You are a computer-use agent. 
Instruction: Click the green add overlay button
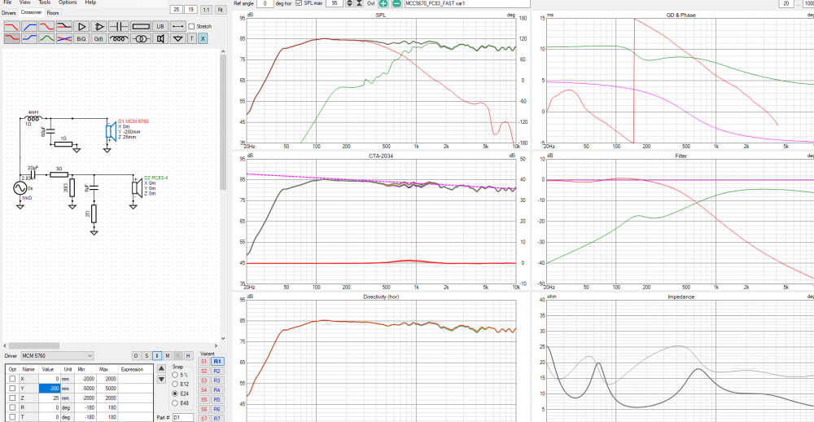[x=383, y=4]
